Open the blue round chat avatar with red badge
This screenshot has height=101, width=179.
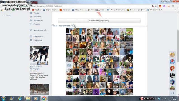click(172, 61)
